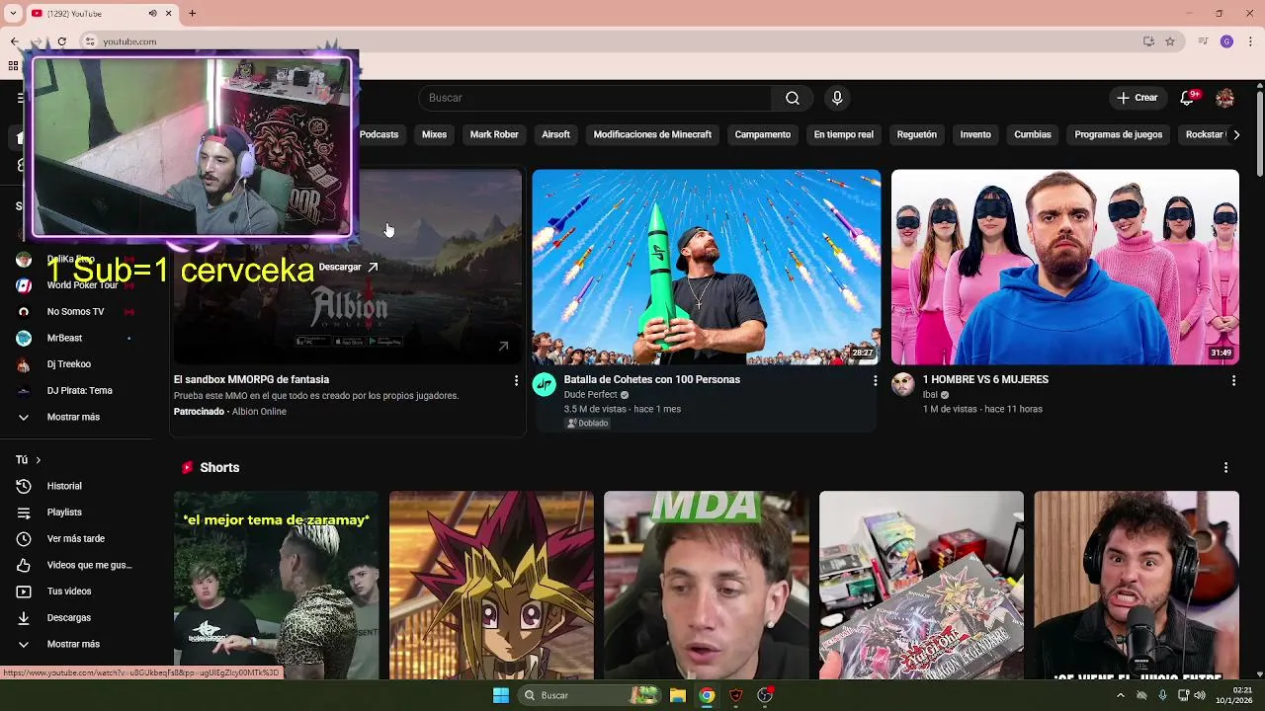Select the En tiempo real chip
The height and width of the screenshot is (711, 1265).
coord(843,134)
